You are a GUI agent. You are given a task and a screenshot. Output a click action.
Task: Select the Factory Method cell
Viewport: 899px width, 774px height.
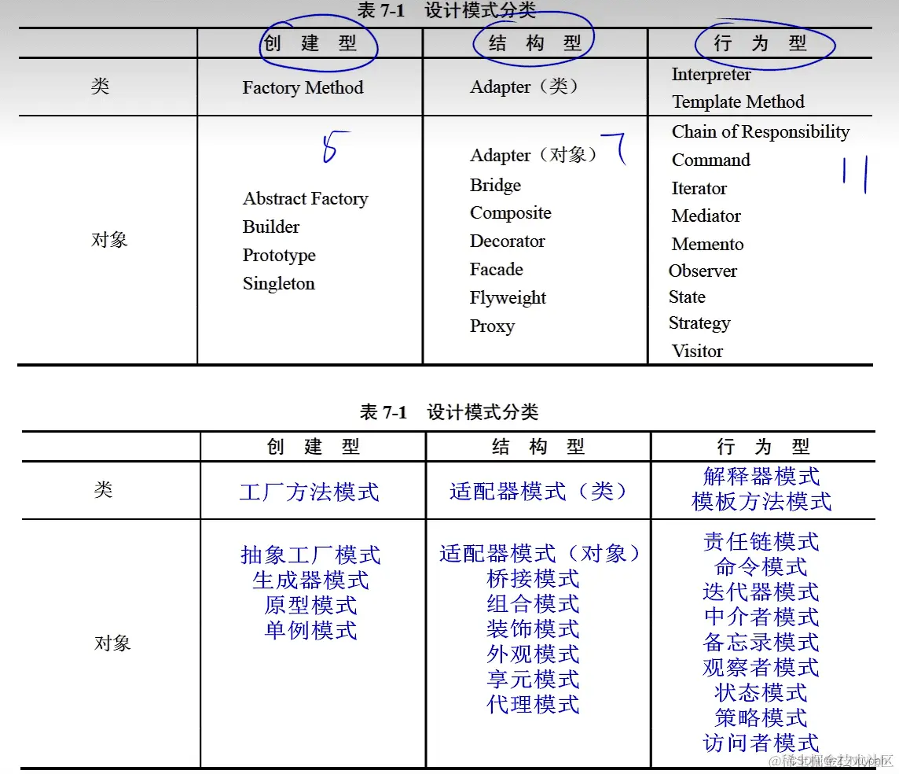point(302,87)
